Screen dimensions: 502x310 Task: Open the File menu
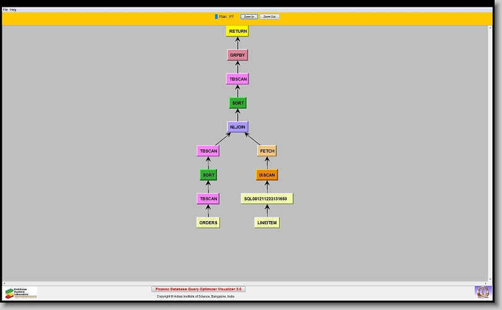5,10
